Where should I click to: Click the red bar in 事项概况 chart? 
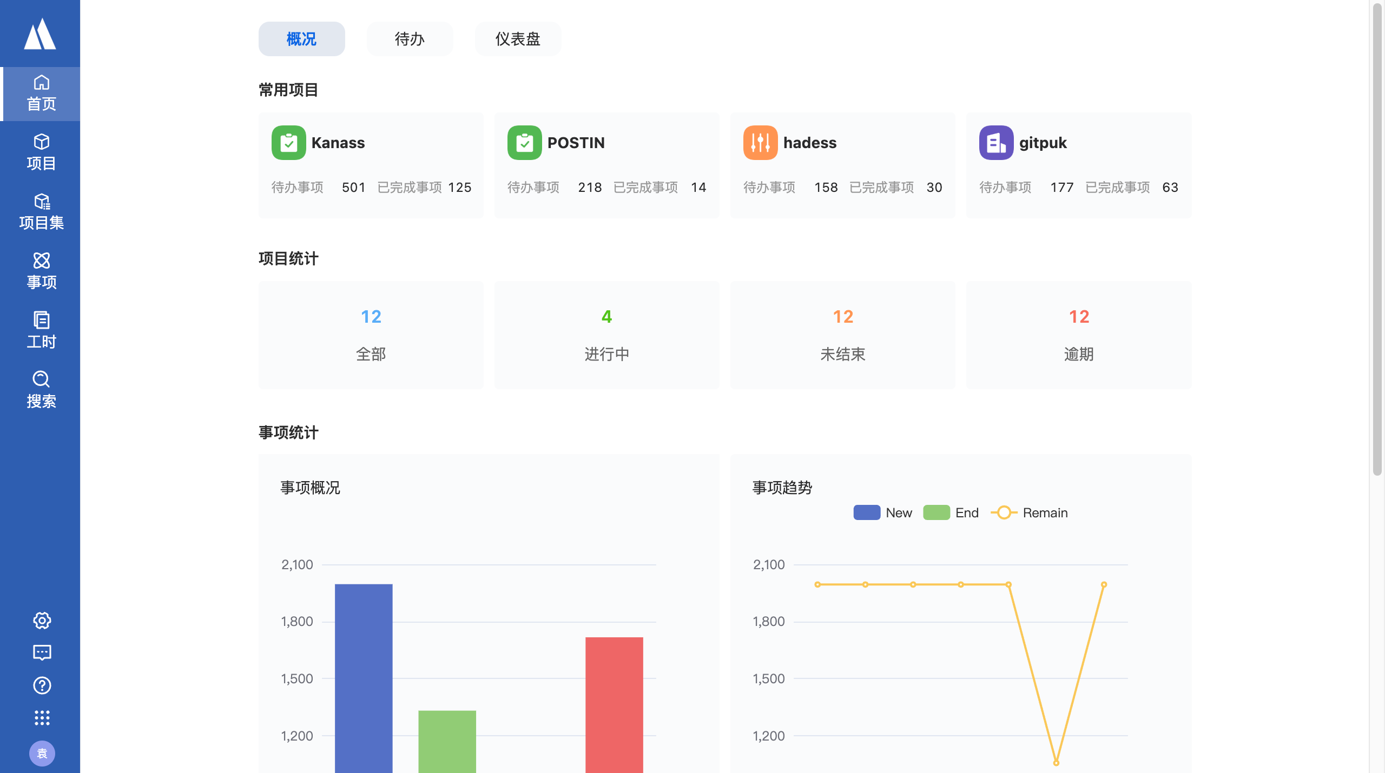tap(614, 705)
